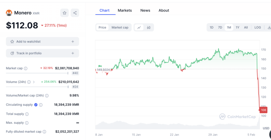The height and width of the screenshot is (140, 271).
Task: Click the volume histogram area at chart bottom
Action: (177, 126)
